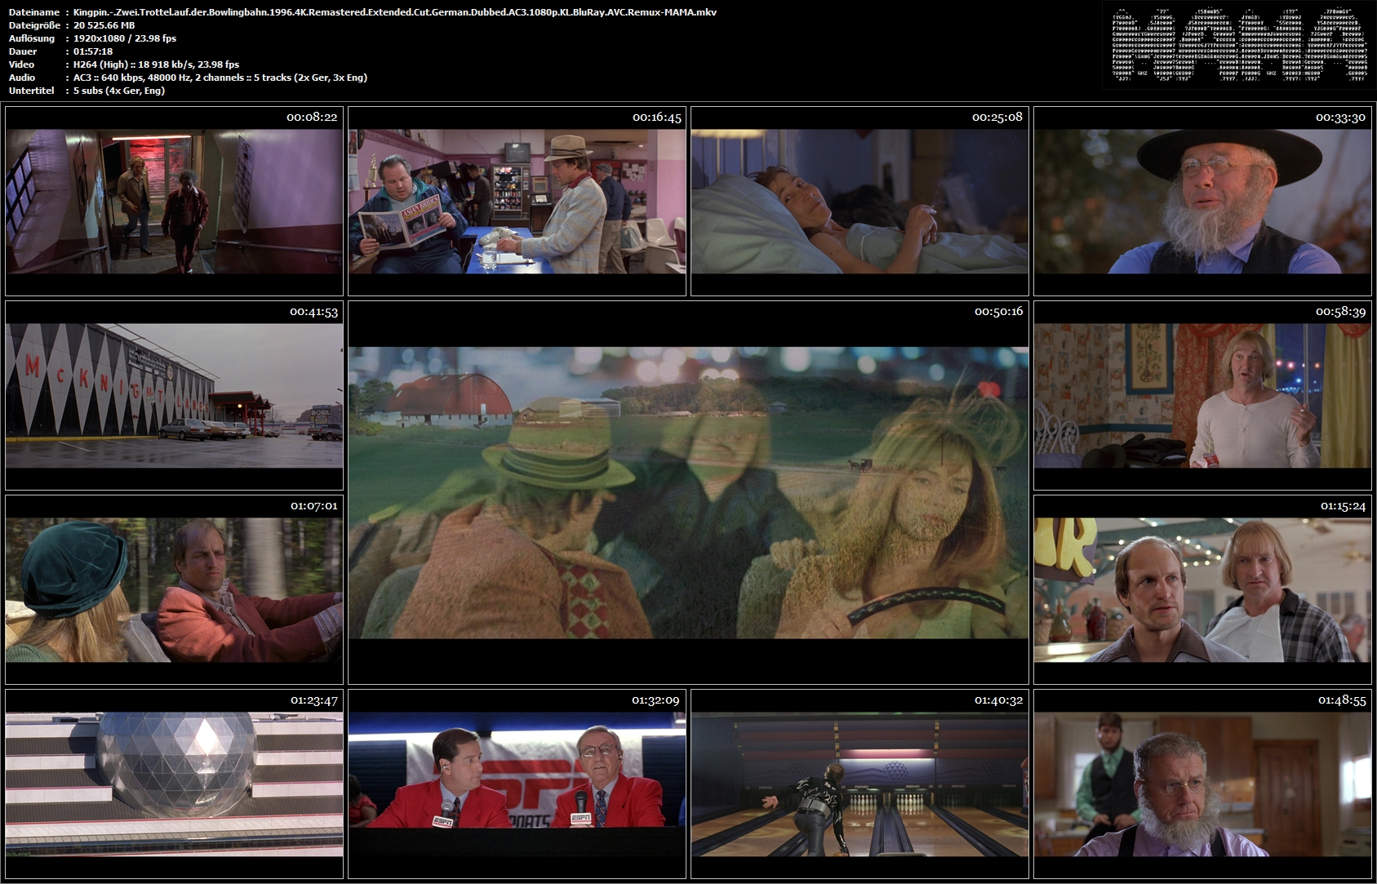
Task: Open the thumbnail of the convertible driving scene
Action: 174,589
